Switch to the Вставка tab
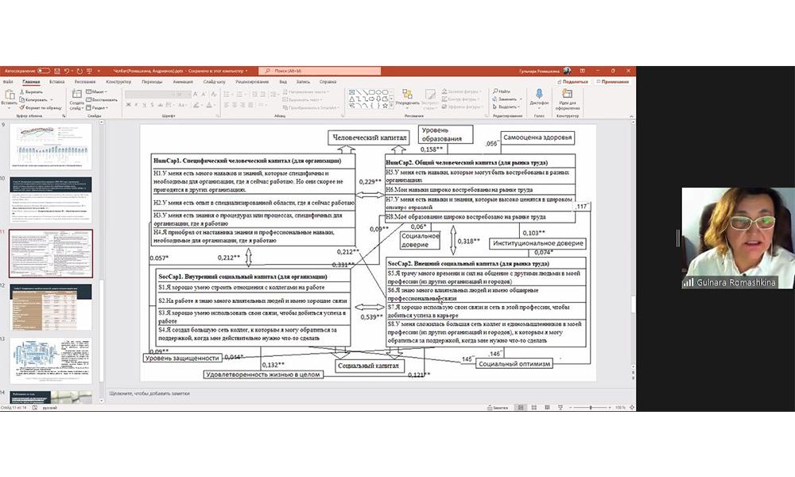Screen dimensions: 795x477 pos(56,82)
